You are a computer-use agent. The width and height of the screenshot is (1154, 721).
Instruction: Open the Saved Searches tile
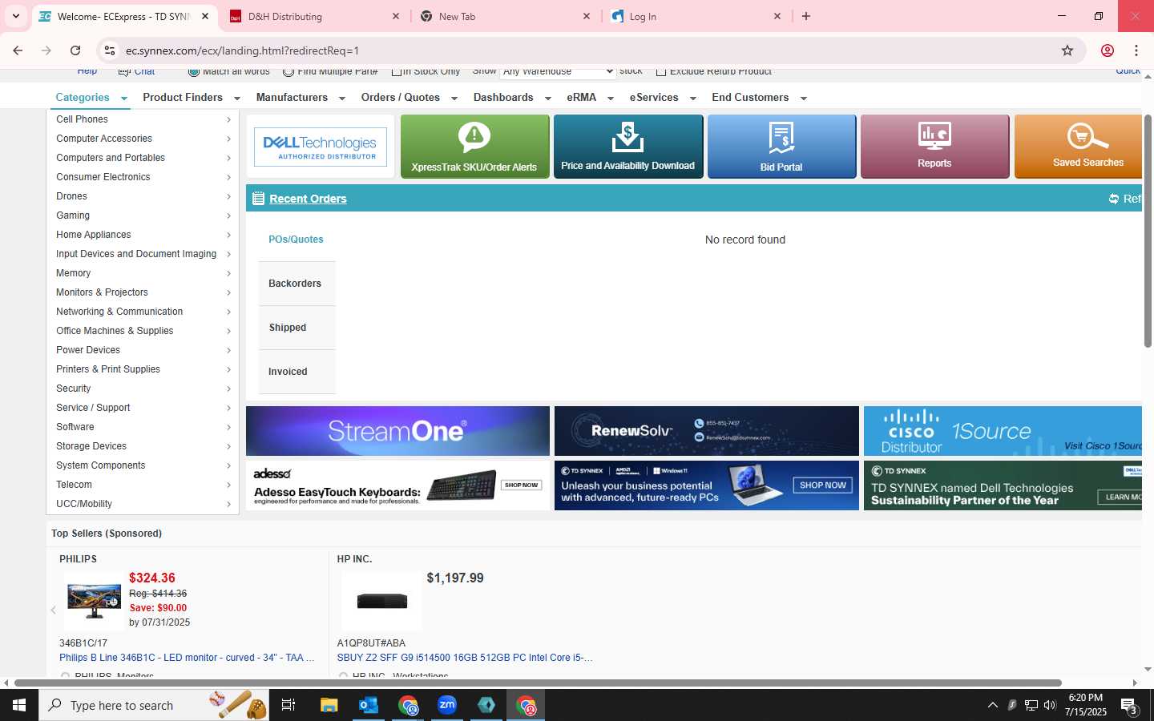[x=1079, y=147]
